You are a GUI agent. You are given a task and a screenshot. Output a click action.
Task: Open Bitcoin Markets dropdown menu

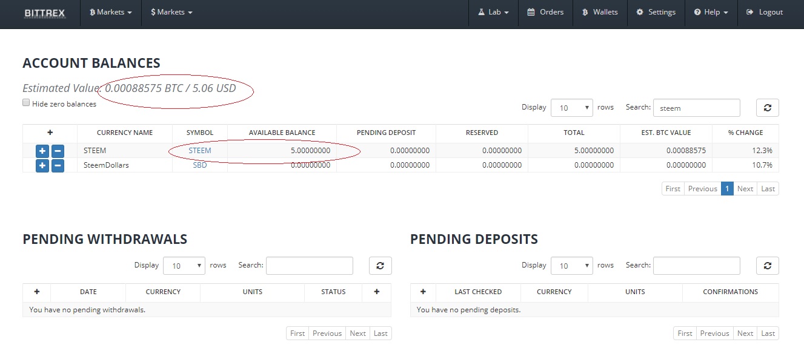tap(111, 12)
